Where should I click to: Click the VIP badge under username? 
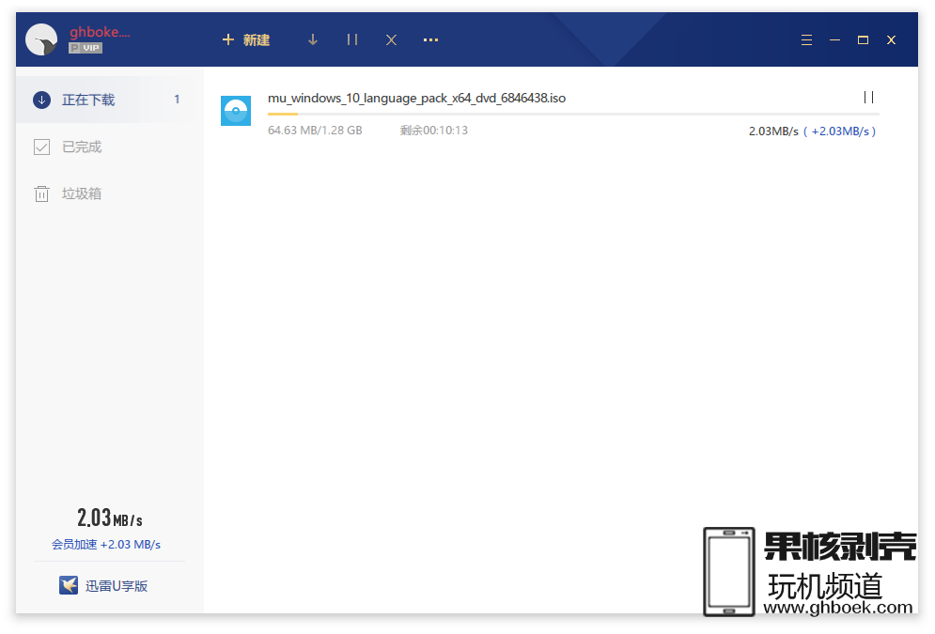[86, 48]
